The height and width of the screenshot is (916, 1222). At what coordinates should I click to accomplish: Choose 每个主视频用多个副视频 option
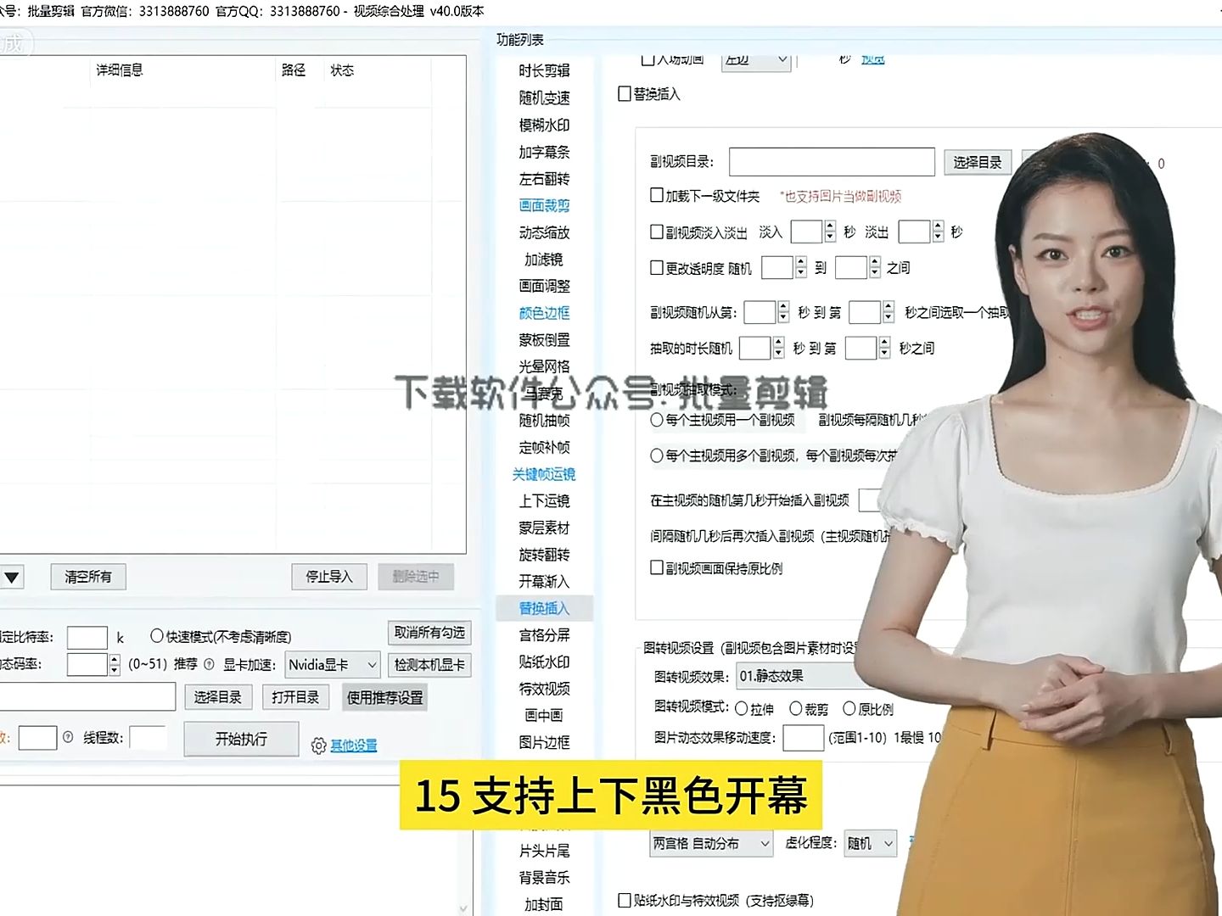[x=659, y=455]
